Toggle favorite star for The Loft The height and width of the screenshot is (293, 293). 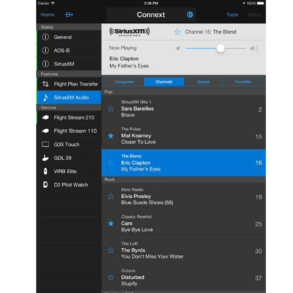(x=111, y=250)
